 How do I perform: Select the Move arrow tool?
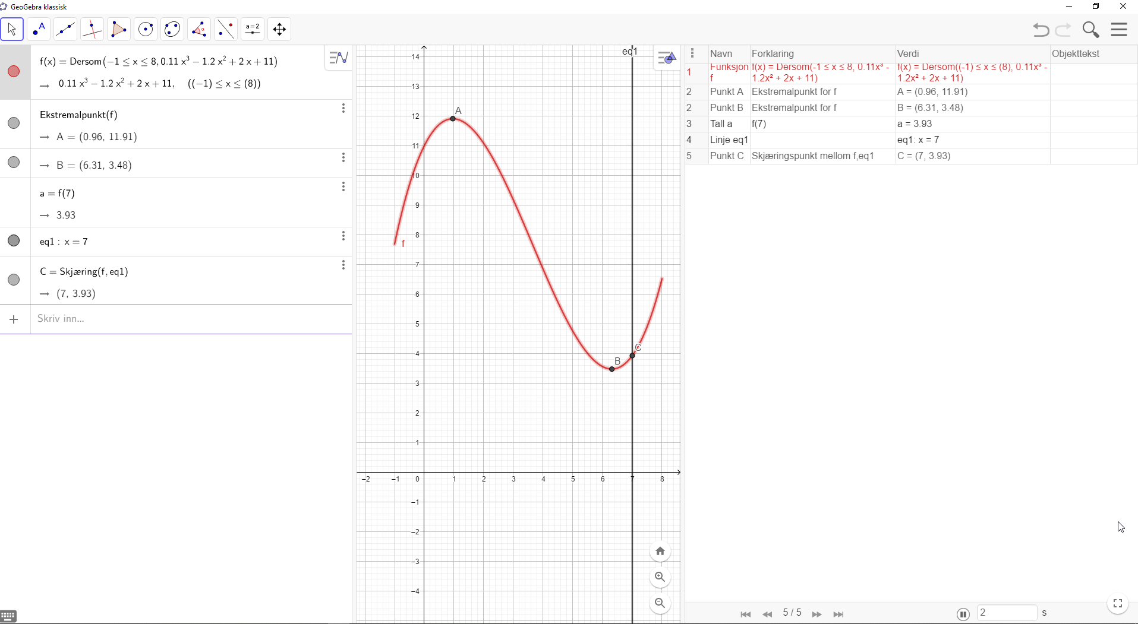coord(12,29)
